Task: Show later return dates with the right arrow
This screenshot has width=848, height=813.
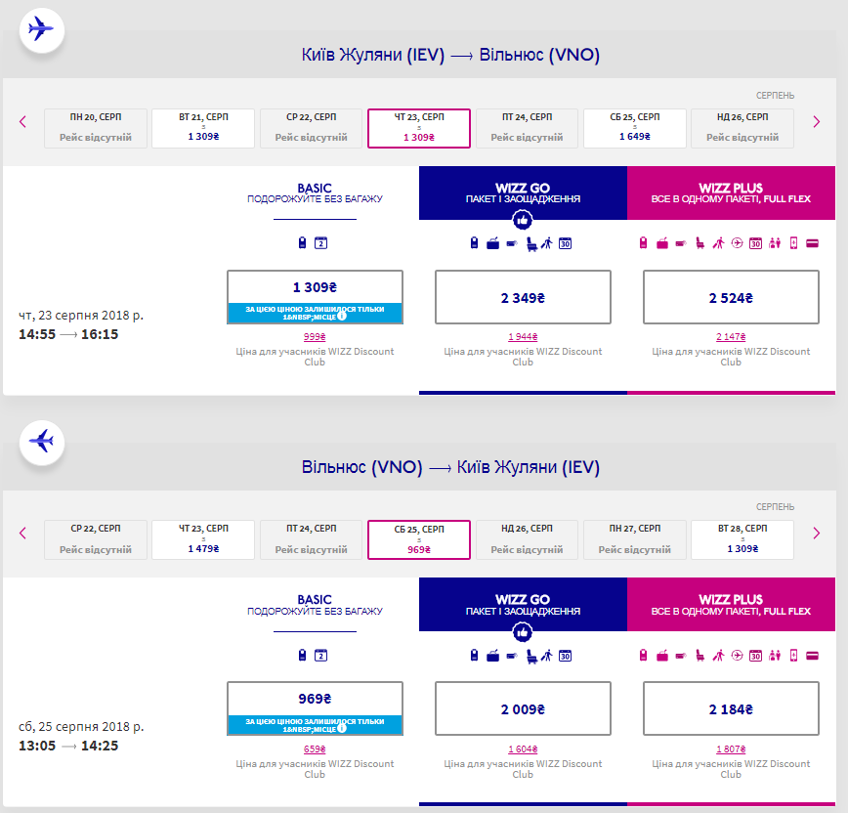Action: click(817, 534)
